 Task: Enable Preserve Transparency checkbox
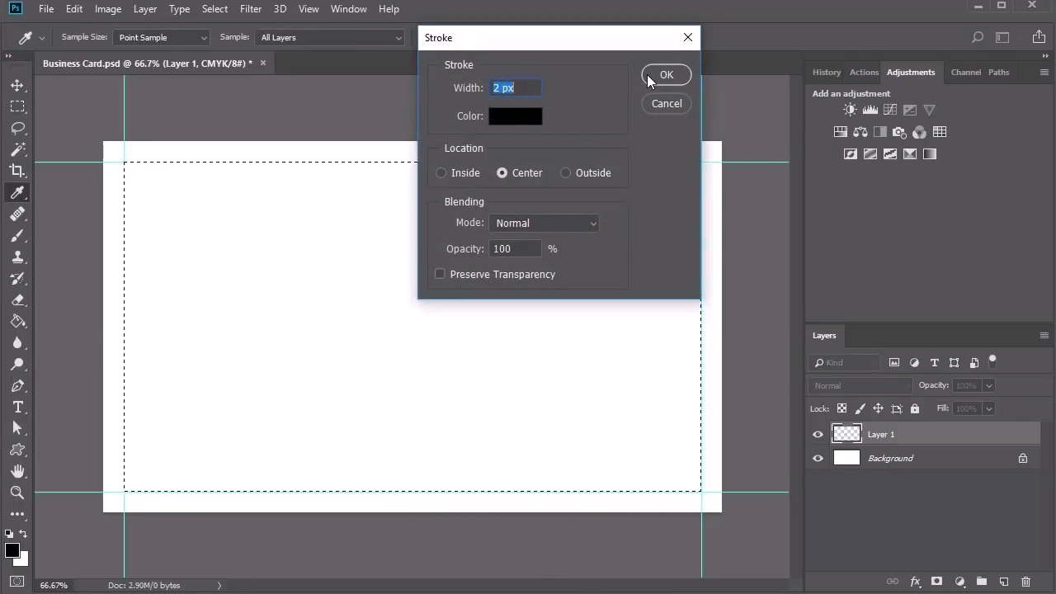point(440,274)
